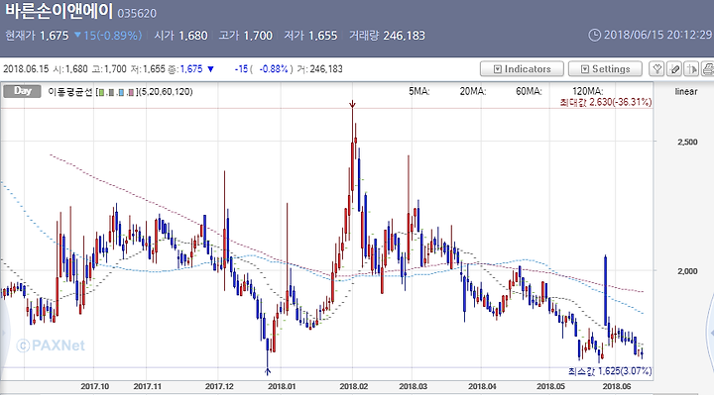Viewport: 714px width, 395px height.
Task: Click the 2018.06.15 date in the info bar
Action: tap(26, 69)
